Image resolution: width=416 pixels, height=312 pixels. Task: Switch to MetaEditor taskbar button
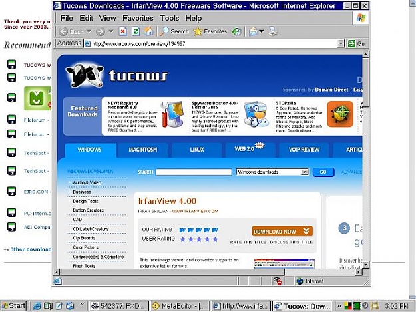[179, 306]
